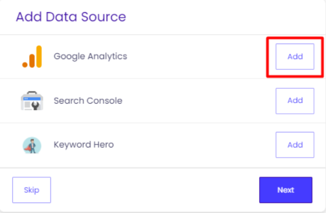Click the Add Data Source heading
The width and height of the screenshot is (326, 213).
tap(71, 17)
